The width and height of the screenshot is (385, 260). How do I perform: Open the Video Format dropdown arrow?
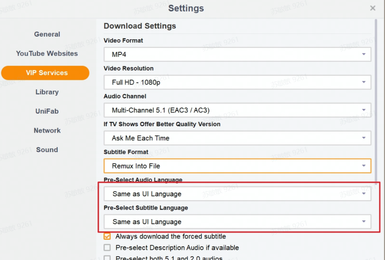(x=364, y=55)
